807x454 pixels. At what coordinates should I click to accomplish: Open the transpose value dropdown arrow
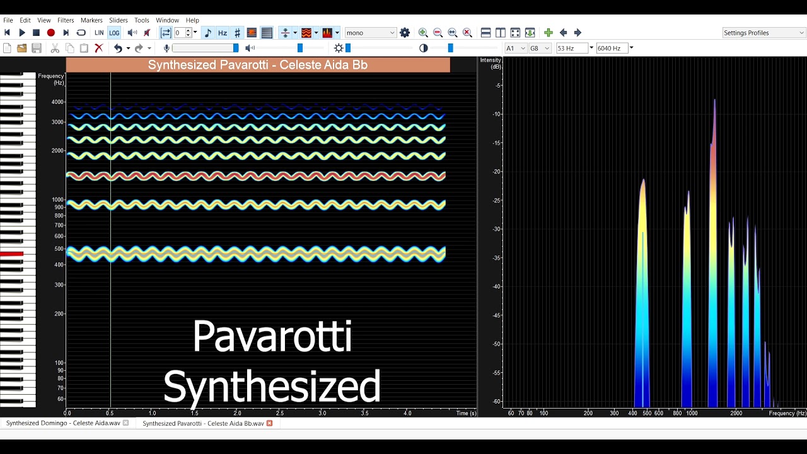tap(195, 33)
